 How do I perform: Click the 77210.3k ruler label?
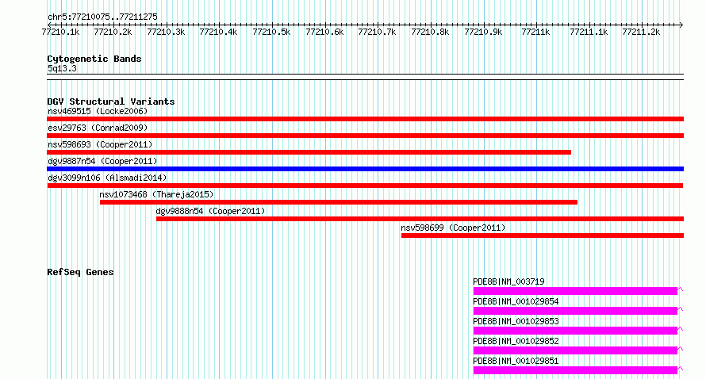(x=166, y=32)
